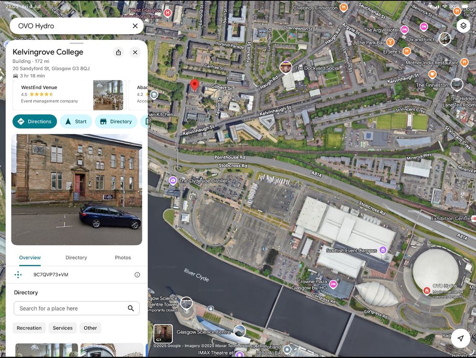Tap the Directory action chip
Viewport: 476px width, 358px height.
116,122
